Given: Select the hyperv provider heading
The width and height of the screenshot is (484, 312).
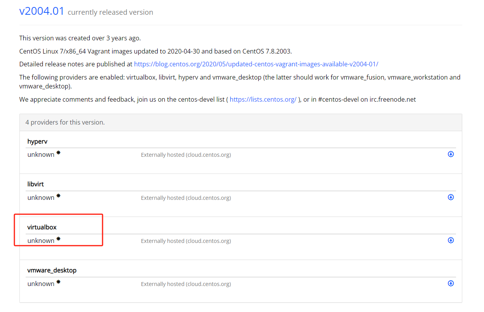Looking at the screenshot, I should [37, 141].
